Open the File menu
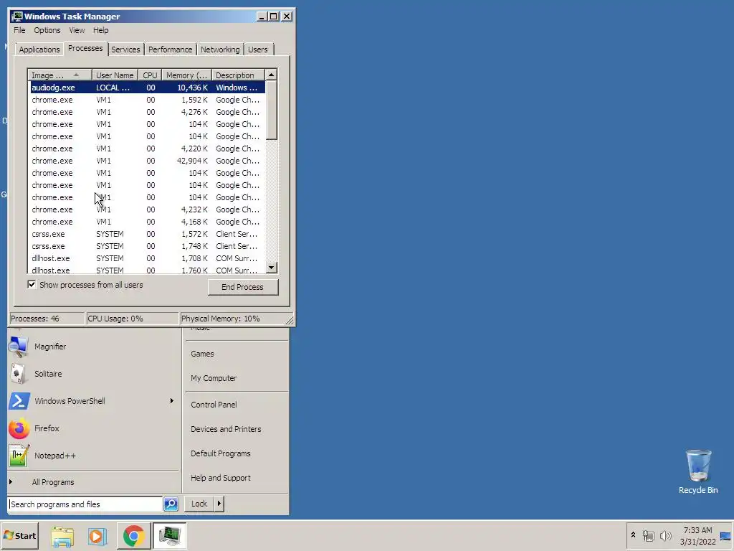734x551 pixels. (19, 30)
